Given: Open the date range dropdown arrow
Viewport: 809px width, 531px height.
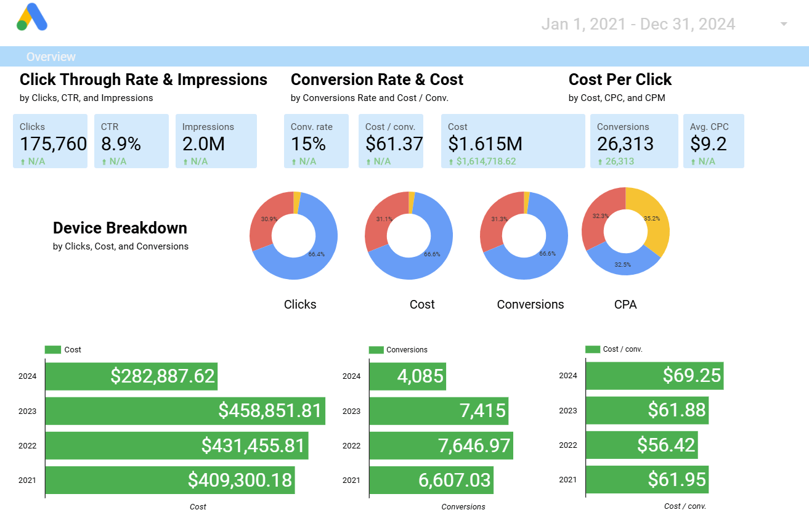Looking at the screenshot, I should [784, 24].
